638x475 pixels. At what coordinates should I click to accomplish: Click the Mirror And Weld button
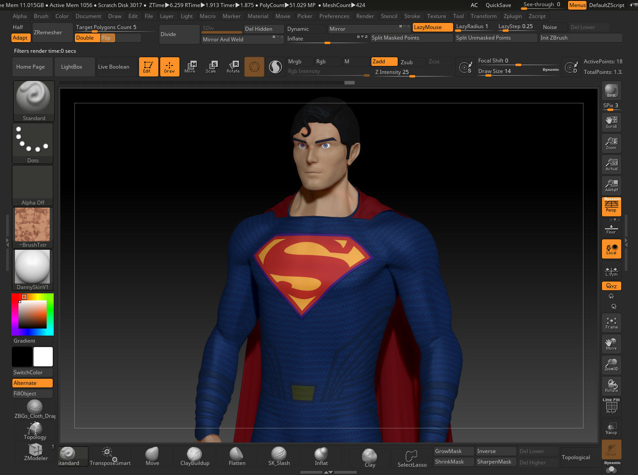point(242,40)
